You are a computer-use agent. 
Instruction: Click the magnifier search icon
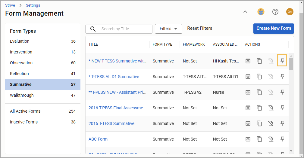point(93,29)
